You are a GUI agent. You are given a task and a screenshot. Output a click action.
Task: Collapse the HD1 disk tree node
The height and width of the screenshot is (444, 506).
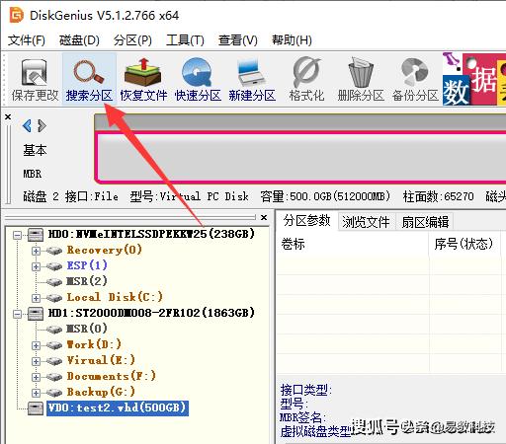point(17,314)
